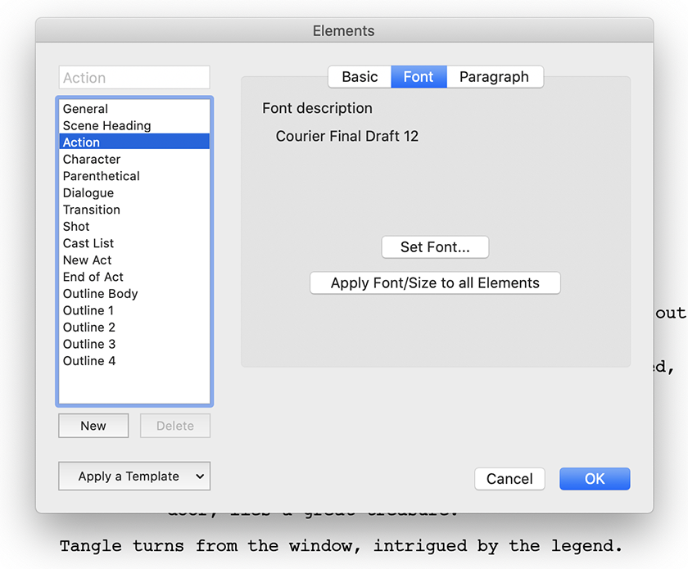
Task: Choose the Transition element
Action: (x=92, y=210)
